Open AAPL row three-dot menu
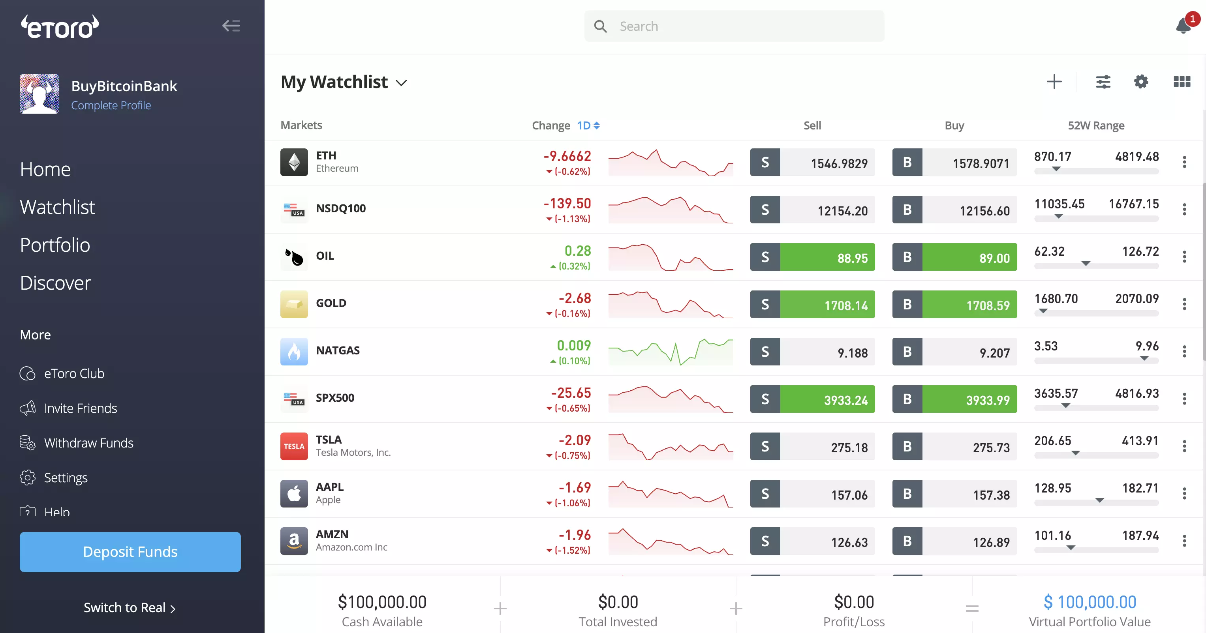 pos(1184,494)
